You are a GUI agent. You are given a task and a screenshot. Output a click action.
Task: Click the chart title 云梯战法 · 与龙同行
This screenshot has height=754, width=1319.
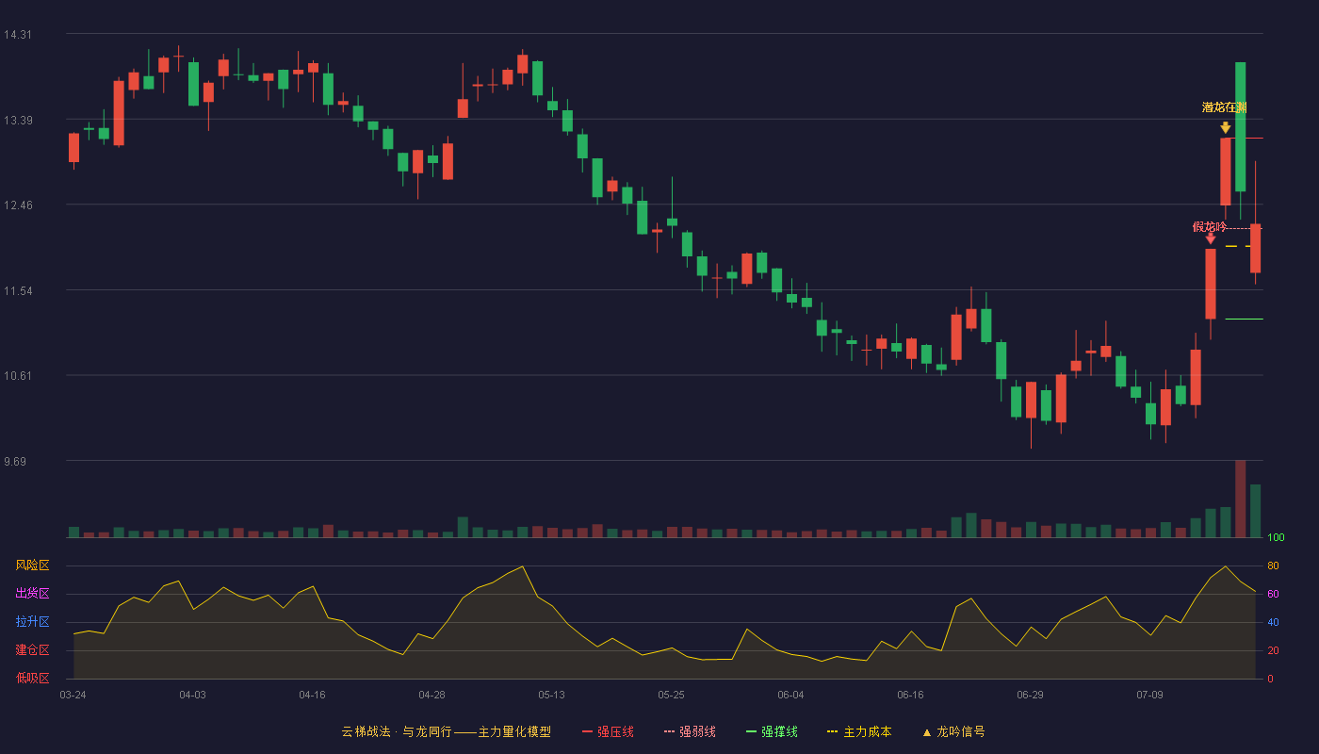coord(397,731)
